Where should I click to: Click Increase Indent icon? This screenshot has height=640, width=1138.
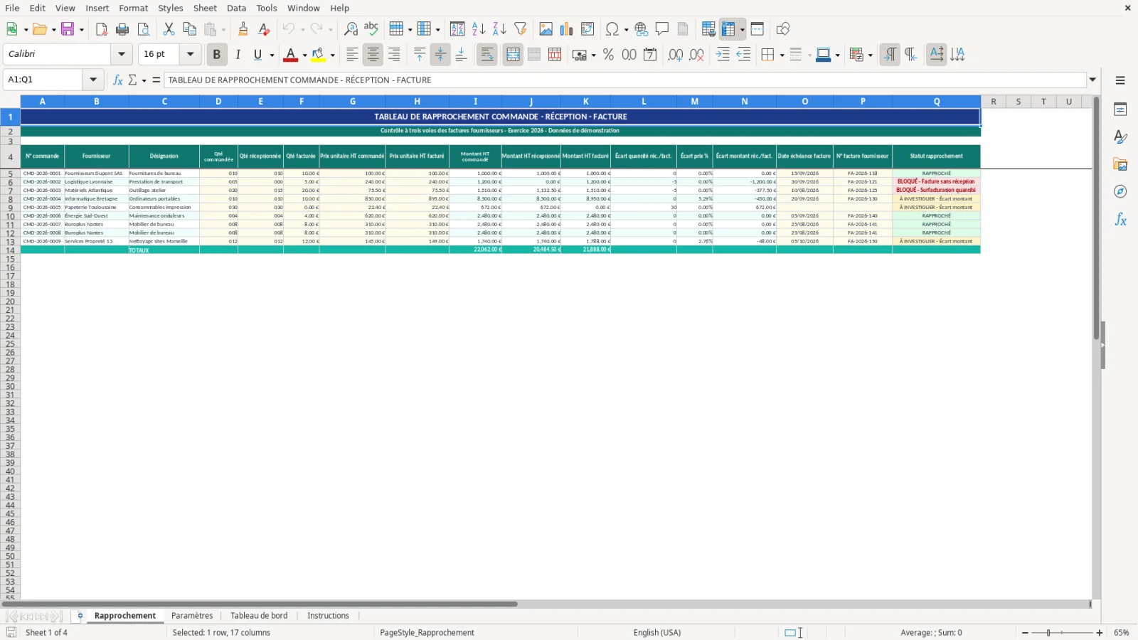pyautogui.click(x=723, y=55)
